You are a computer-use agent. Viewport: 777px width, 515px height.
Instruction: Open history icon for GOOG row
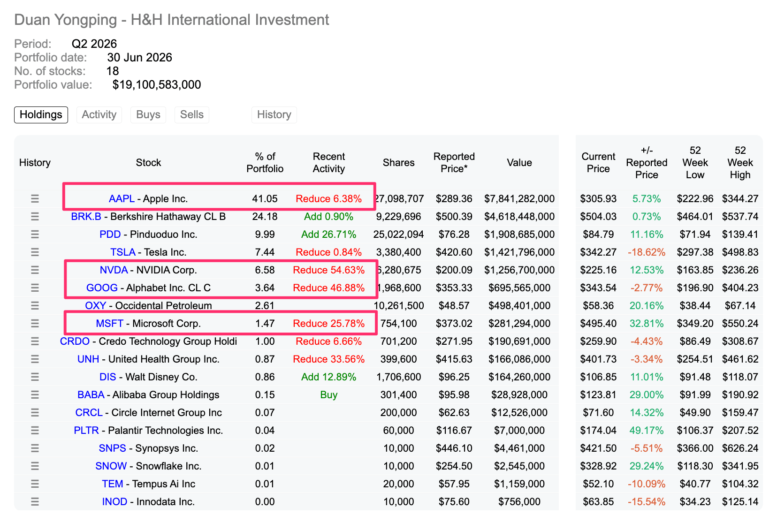(x=35, y=288)
